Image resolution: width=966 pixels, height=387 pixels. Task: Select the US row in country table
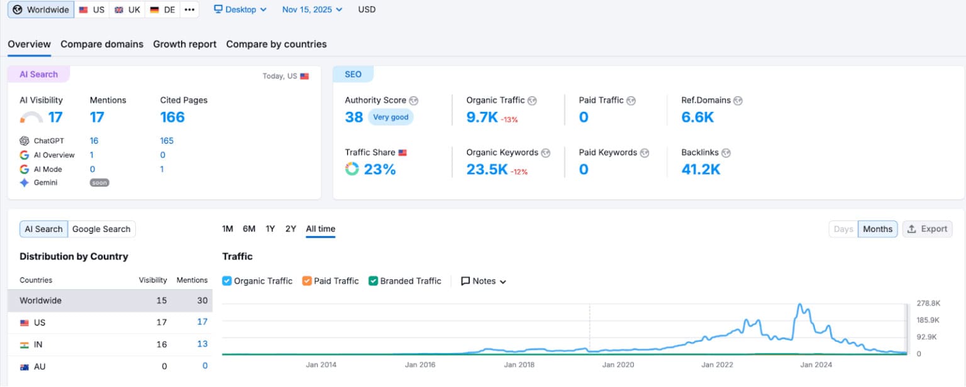[110, 322]
